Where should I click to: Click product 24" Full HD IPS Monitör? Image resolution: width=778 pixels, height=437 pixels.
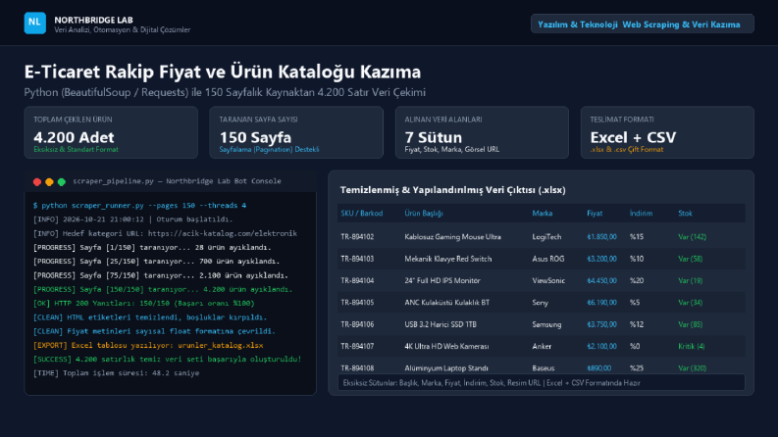[442, 280]
